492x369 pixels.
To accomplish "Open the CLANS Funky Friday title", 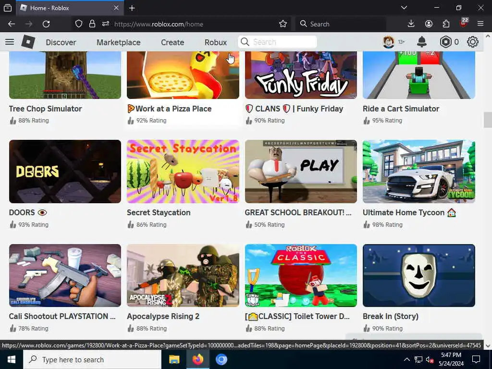I will coord(294,109).
